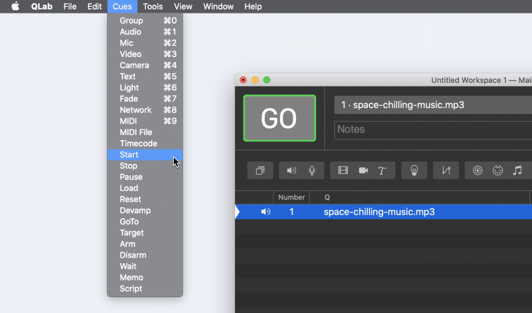Image resolution: width=532 pixels, height=313 pixels.
Task: Insert a Group cue using the stacked icon
Action: click(260, 170)
